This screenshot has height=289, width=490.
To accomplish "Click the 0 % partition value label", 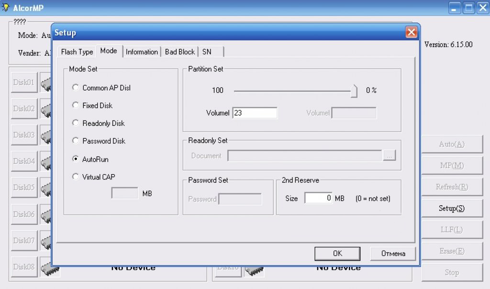I will click(x=371, y=90).
